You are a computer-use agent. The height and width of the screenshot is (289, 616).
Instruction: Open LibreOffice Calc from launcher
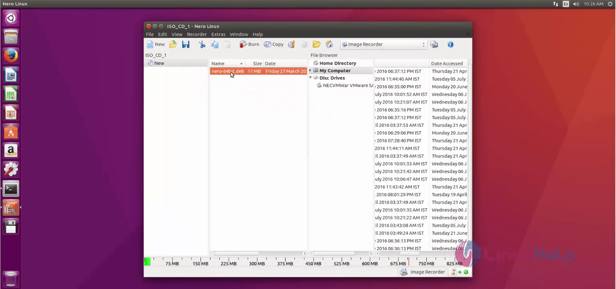[x=11, y=94]
